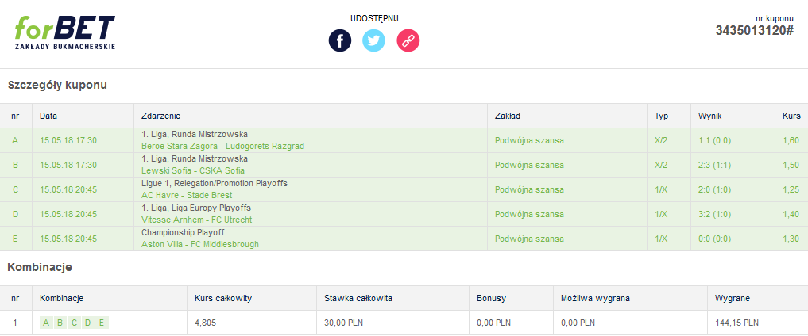808x336 pixels.
Task: Click the Wygrane amount 144,15 PLN
Action: (x=736, y=323)
